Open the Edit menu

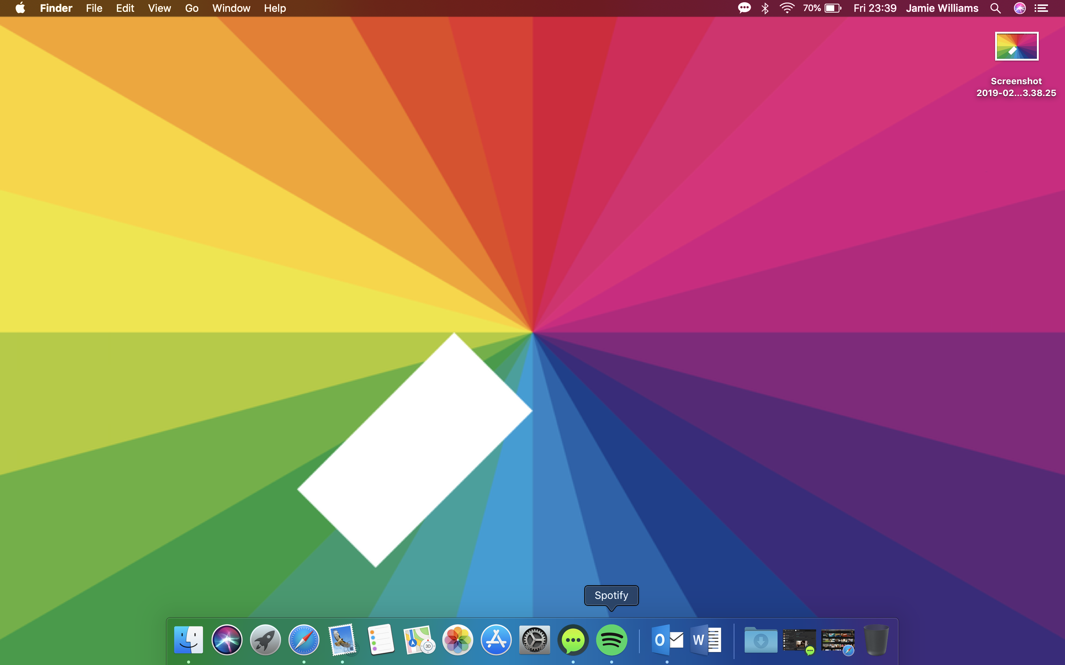pos(125,8)
